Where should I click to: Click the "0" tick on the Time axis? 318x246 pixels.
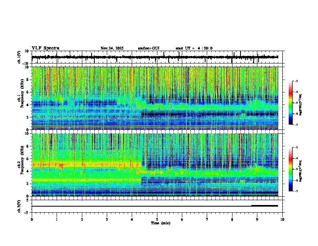(x=32, y=219)
